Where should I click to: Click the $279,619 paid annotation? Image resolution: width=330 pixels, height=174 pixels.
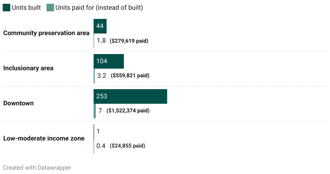[x=129, y=41]
